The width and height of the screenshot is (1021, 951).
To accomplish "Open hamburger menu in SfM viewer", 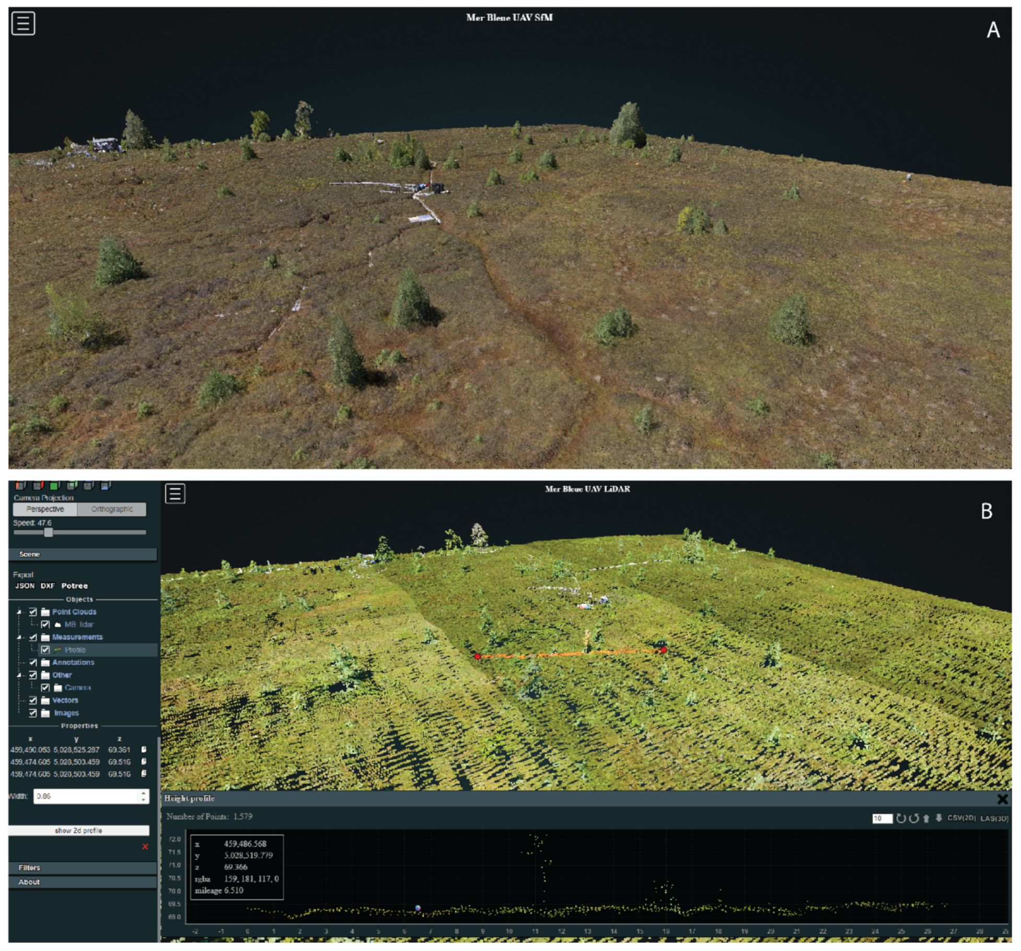I will (x=23, y=24).
